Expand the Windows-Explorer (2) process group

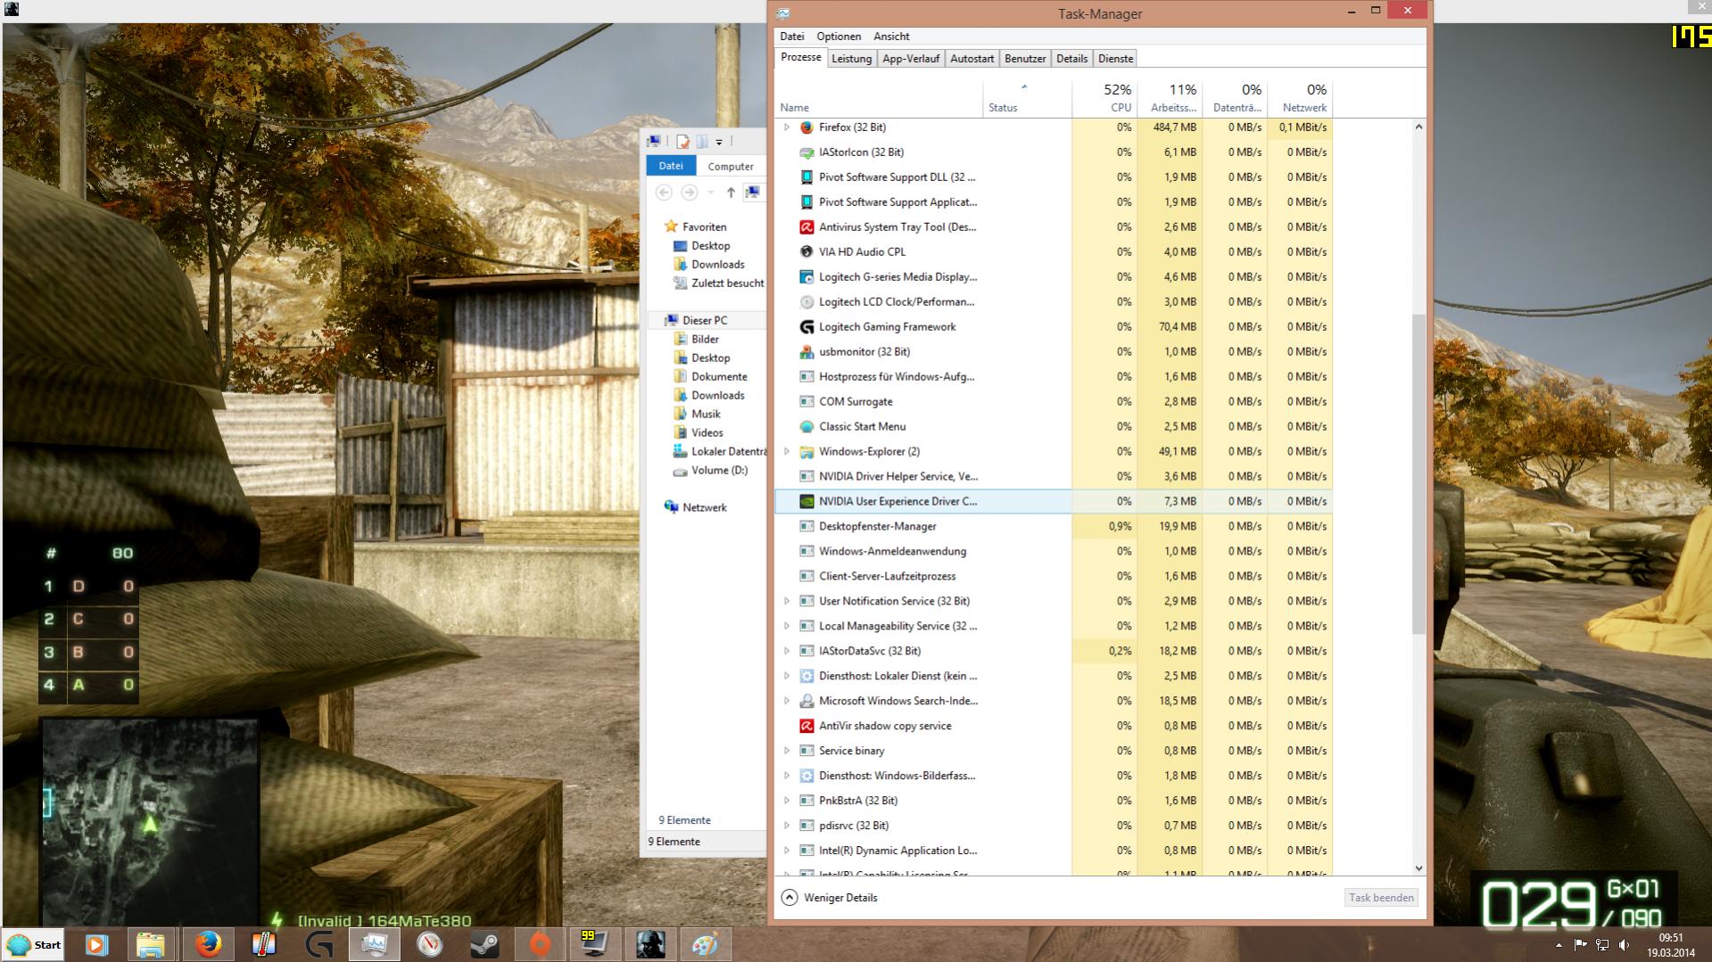[787, 452]
